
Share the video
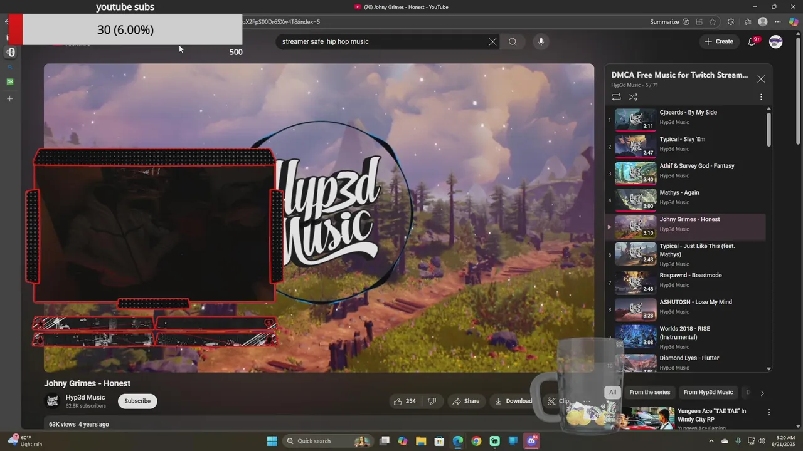click(465, 401)
